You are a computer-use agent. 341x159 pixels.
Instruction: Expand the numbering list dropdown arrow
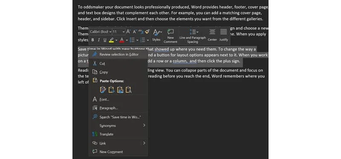148,40
